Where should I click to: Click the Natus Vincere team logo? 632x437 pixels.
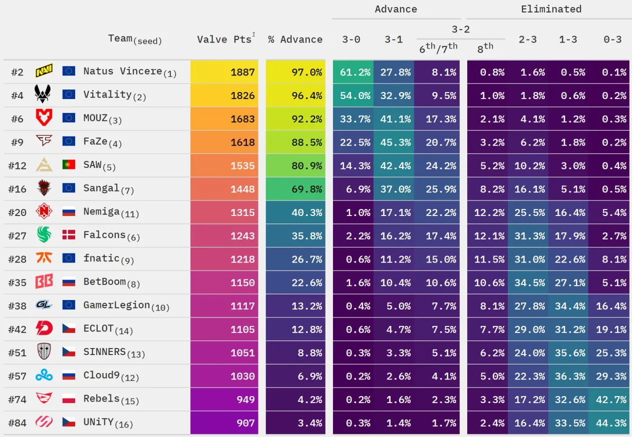[x=44, y=71]
